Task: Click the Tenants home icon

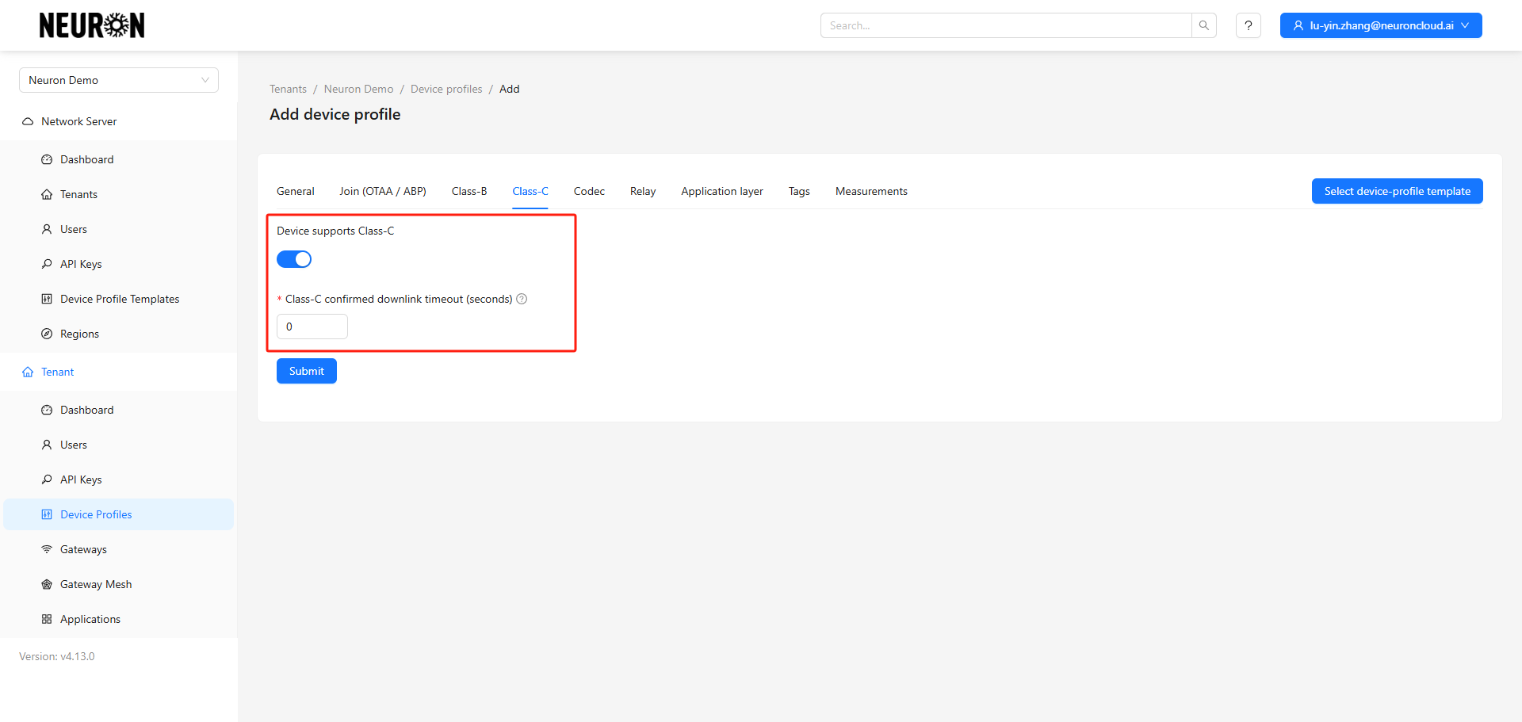Action: click(x=47, y=194)
